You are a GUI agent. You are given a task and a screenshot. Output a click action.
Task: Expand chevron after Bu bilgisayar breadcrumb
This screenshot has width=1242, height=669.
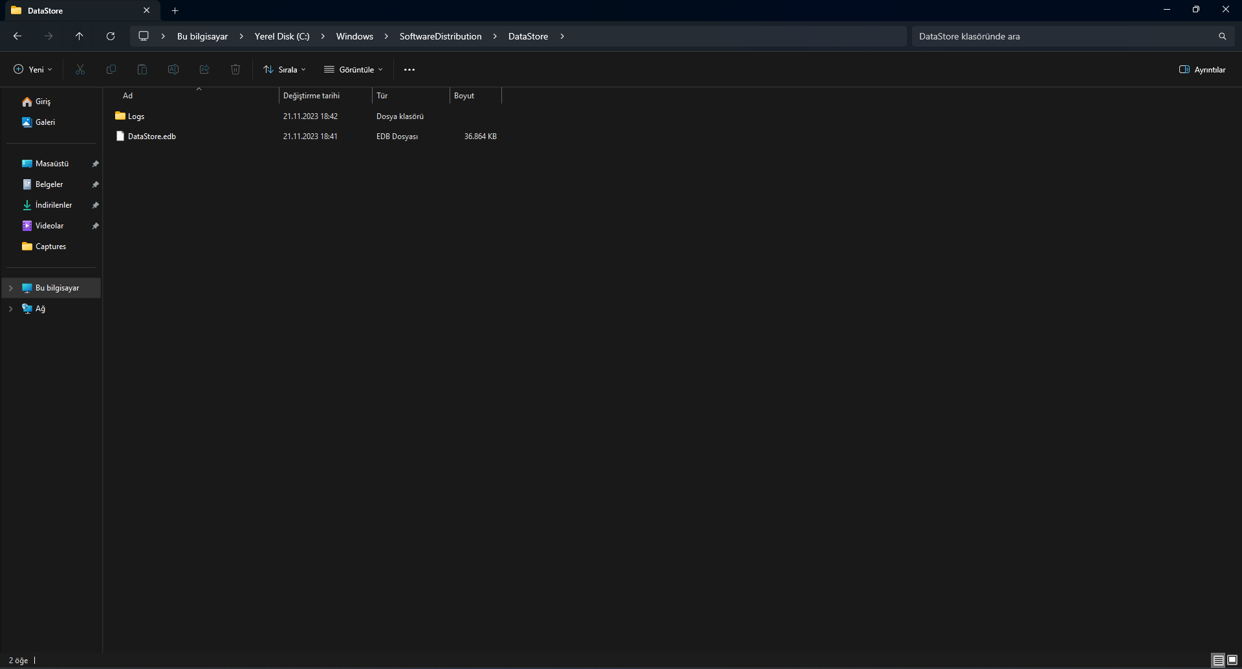(x=241, y=36)
